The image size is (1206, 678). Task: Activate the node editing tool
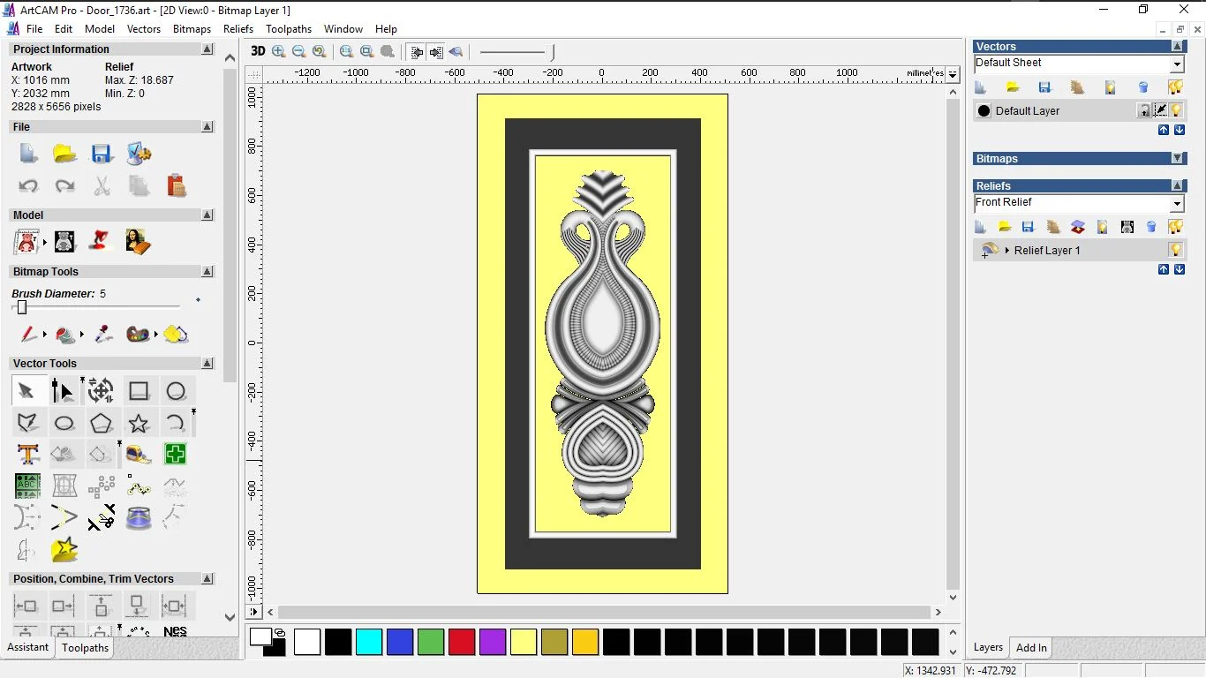tap(64, 391)
